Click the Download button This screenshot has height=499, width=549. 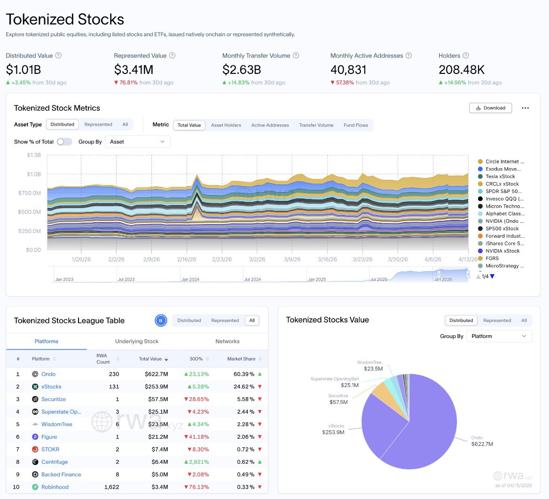click(491, 108)
